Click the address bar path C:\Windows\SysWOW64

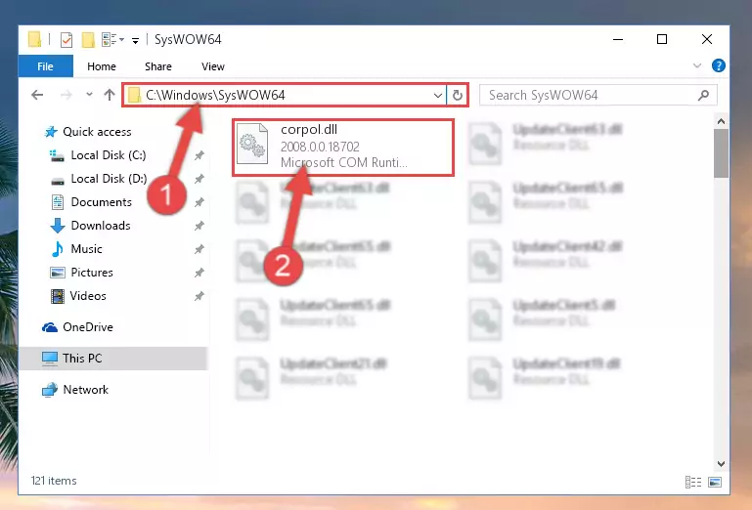pos(215,95)
